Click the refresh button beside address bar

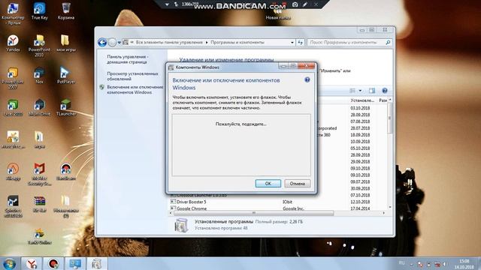301,42
